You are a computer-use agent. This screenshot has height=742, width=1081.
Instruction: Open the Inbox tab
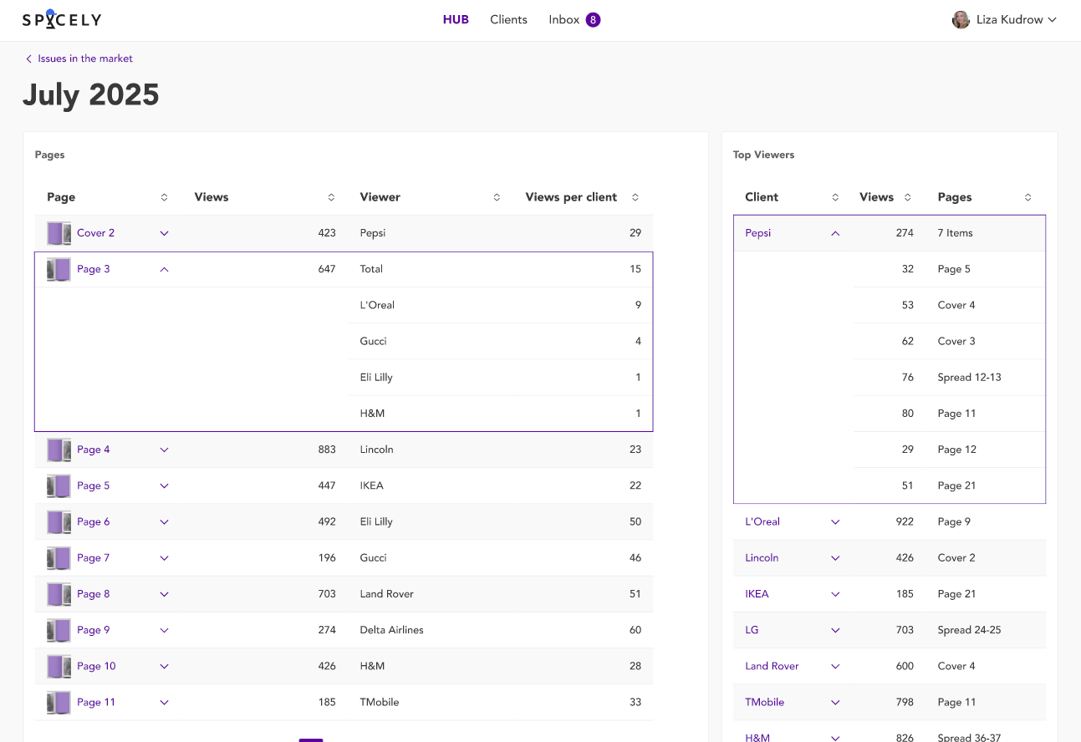pos(564,20)
